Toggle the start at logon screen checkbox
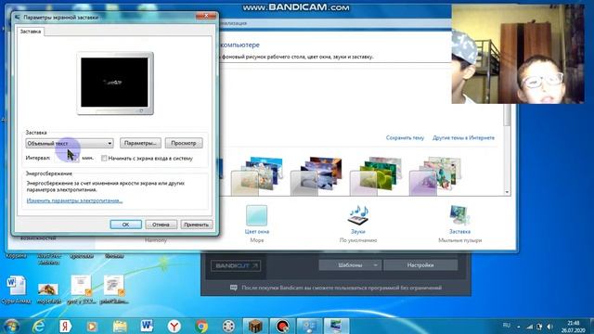 [104, 159]
